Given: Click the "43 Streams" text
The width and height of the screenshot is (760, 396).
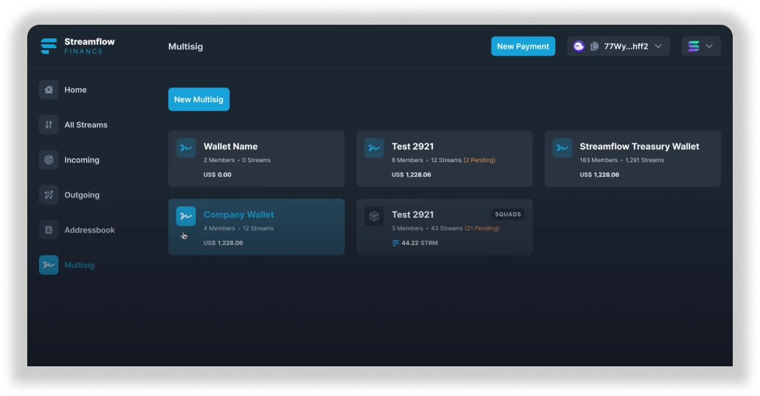Looking at the screenshot, I should (447, 228).
